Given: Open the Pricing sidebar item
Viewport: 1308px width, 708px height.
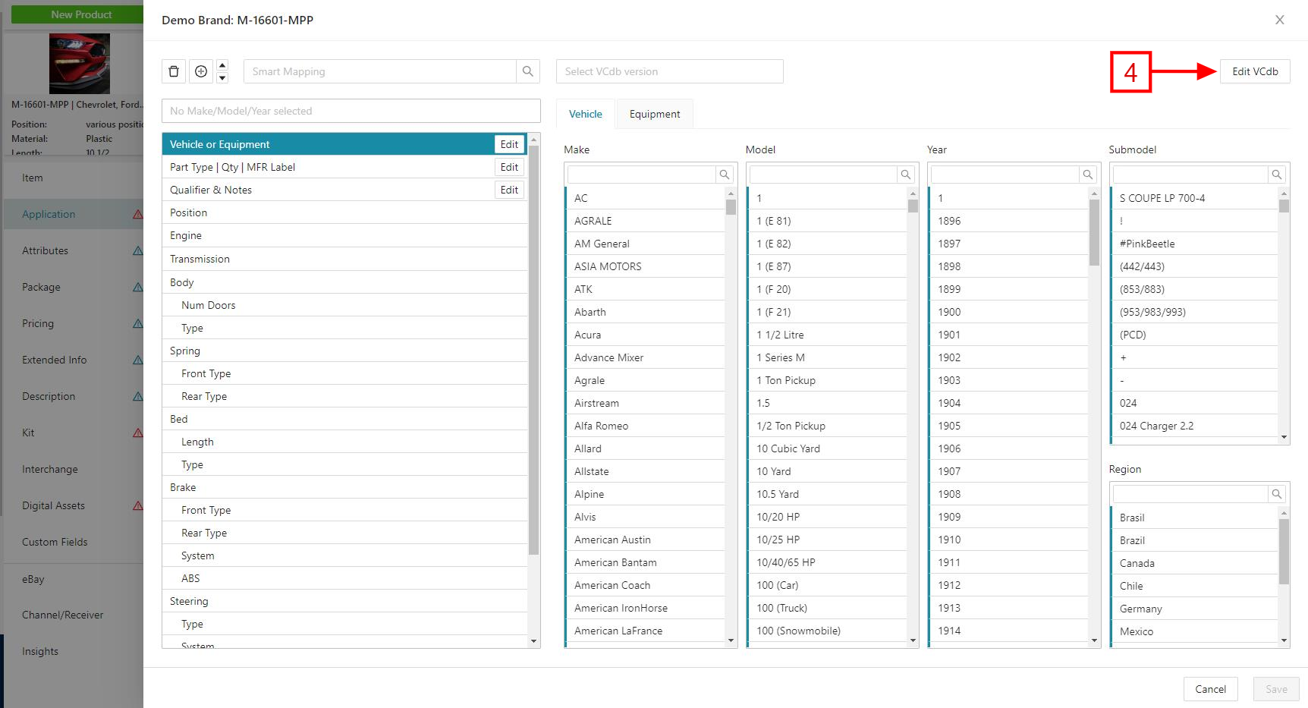Looking at the screenshot, I should pyautogui.click(x=38, y=323).
